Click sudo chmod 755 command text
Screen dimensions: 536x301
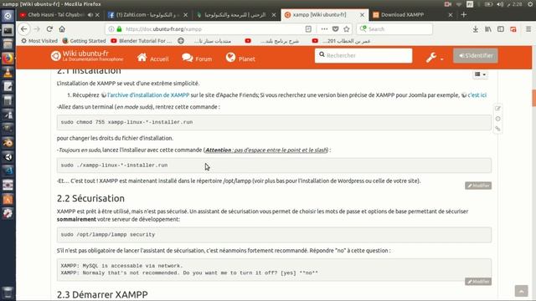126,122
